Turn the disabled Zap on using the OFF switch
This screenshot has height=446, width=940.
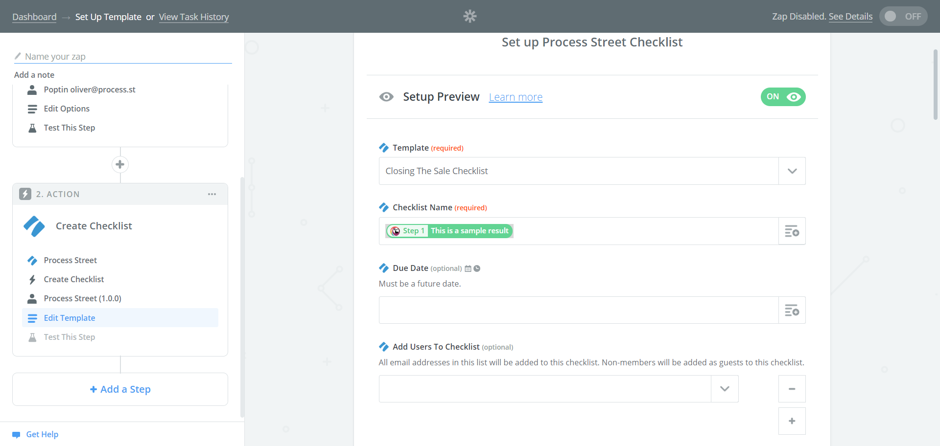click(x=903, y=16)
